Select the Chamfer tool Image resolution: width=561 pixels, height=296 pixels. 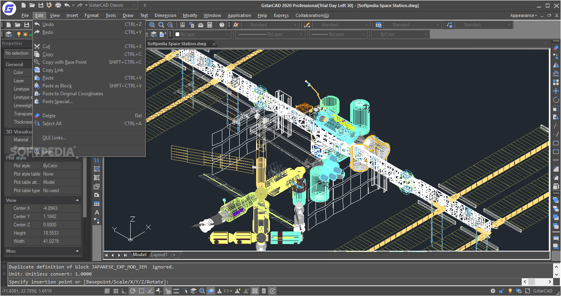click(x=556, y=169)
